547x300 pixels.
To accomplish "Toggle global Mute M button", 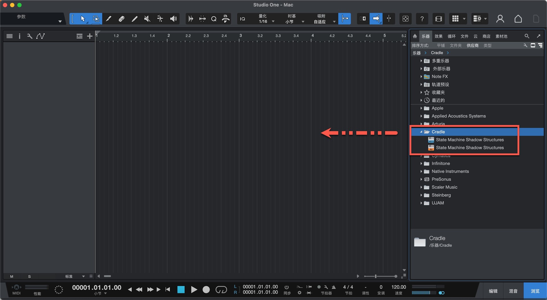I will point(12,276).
